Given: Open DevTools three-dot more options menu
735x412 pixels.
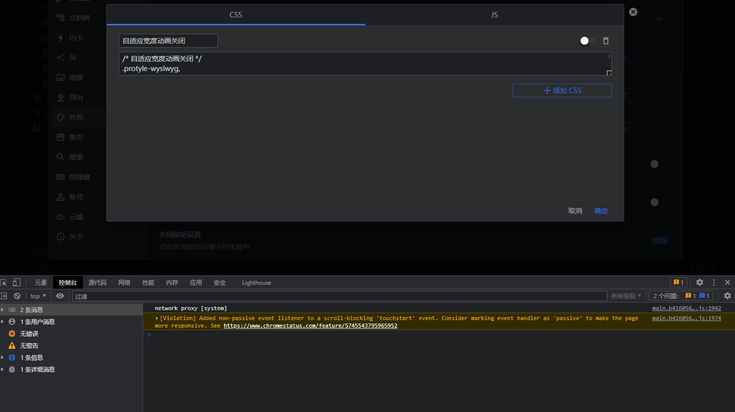Looking at the screenshot, I should tap(714, 282).
